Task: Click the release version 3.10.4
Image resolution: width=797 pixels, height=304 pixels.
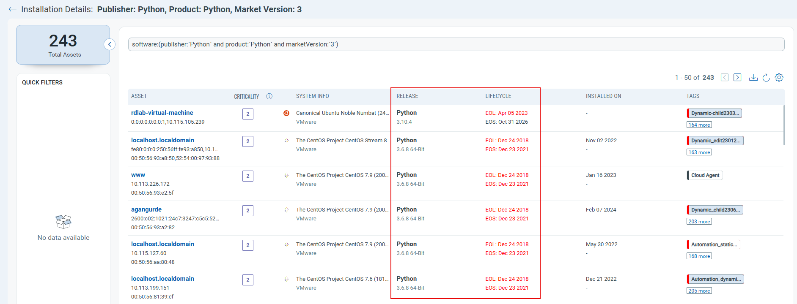Action: click(x=404, y=122)
